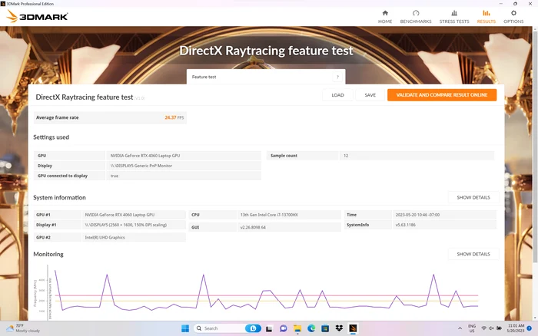Launch Microsoft Edge from taskbar
Image resolution: width=538 pixels, height=336 pixels.
(311, 328)
